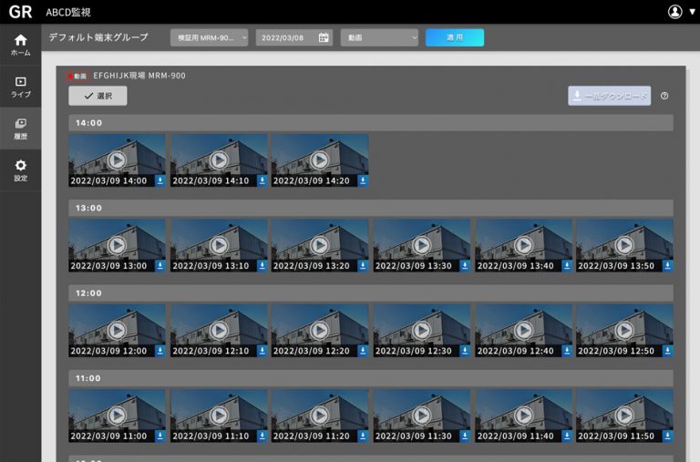Image resolution: width=700 pixels, height=462 pixels.
Task: Expand the account menu arrow
Action: [x=692, y=12]
